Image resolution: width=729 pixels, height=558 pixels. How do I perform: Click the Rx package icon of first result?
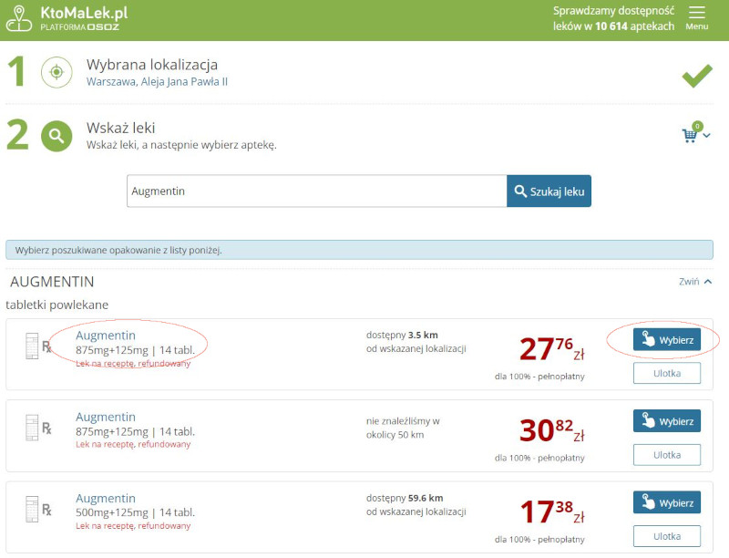pyautogui.click(x=38, y=346)
